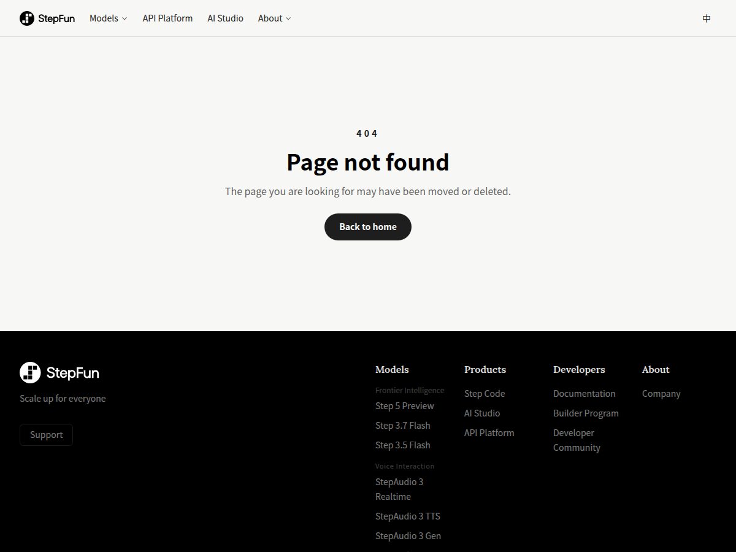
Task: Click the Support button in footer
Action: click(47, 435)
